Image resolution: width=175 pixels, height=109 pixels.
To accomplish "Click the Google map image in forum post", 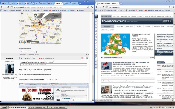I will click(x=40, y=28).
